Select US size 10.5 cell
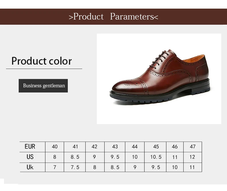Image resolution: width=227 pixels, height=191 pixels. pyautogui.click(x=156, y=157)
